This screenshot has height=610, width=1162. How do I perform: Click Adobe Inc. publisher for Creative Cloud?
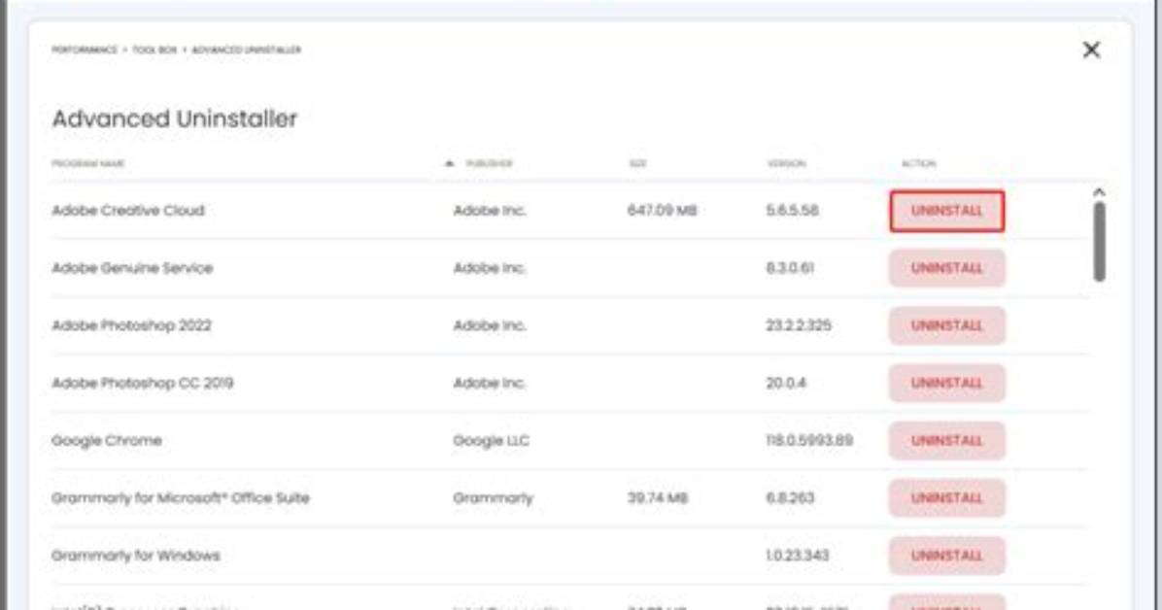point(489,211)
